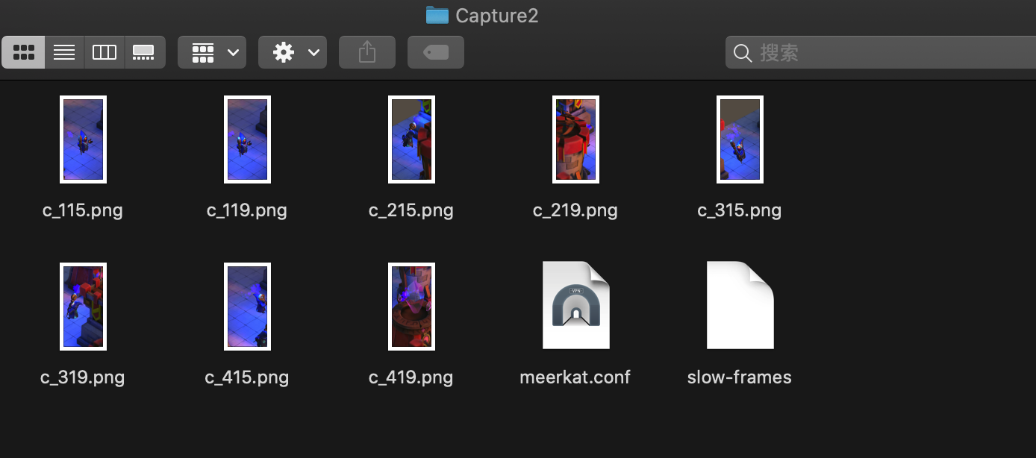
Task: Select the c_219.png thumbnail
Action: [x=575, y=139]
